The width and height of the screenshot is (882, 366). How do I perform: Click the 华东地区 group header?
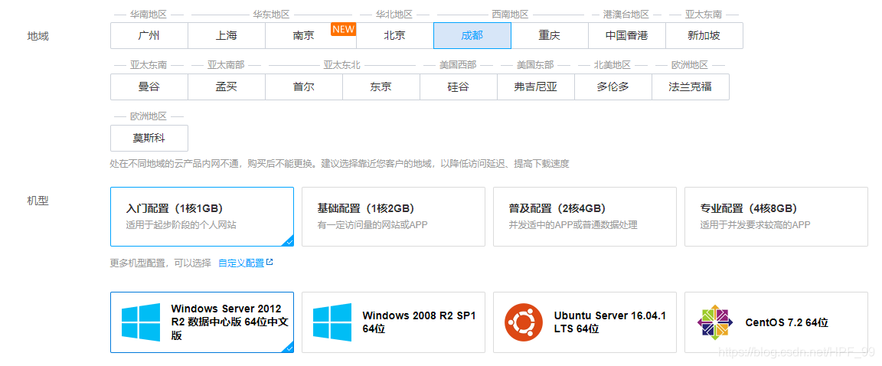(x=271, y=14)
